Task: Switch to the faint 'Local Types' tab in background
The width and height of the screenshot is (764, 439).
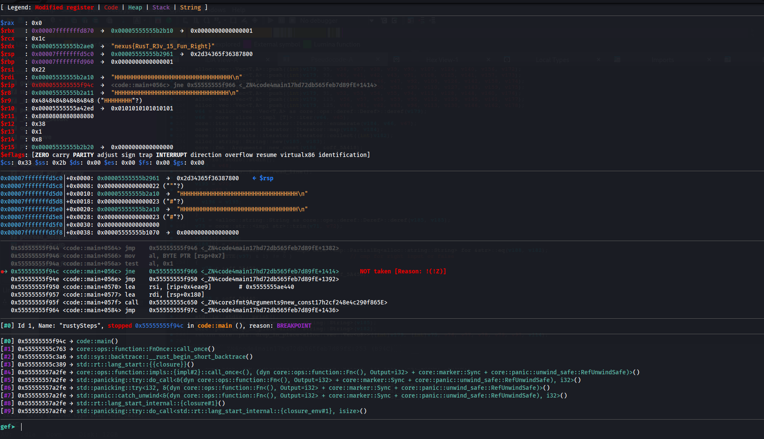Action: click(552, 60)
